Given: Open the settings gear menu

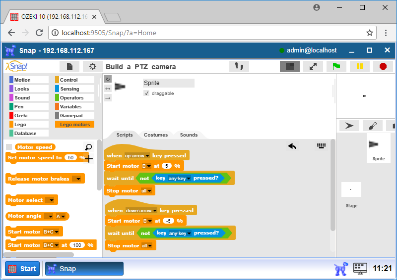Looking at the screenshot, I should click(93, 66).
